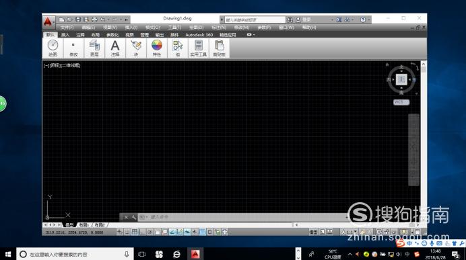Image resolution: width=466 pixels, height=260 pixels.
Task: Open the 实用工具 calculator panel
Action: tap(198, 48)
